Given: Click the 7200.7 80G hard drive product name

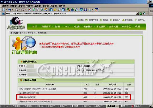Looking at the screenshot, I should [x=36, y=101].
